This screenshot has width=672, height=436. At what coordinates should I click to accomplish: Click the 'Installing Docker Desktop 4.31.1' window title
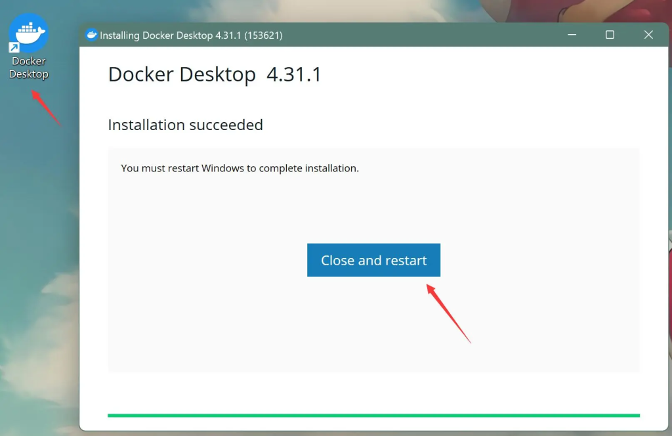point(191,35)
